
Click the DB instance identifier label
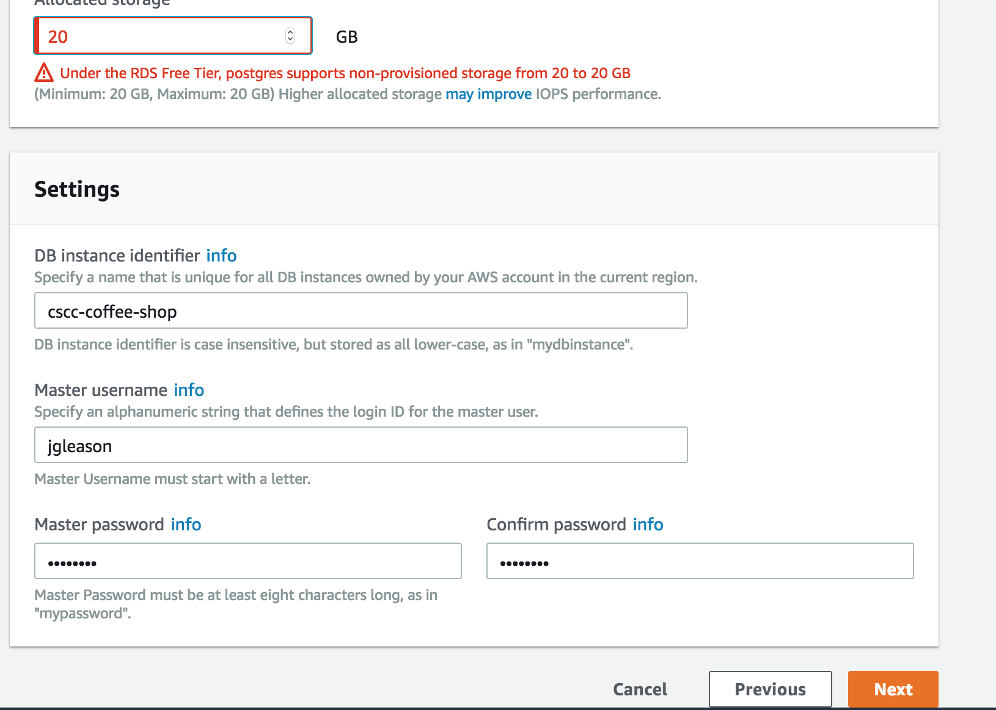[x=117, y=255]
